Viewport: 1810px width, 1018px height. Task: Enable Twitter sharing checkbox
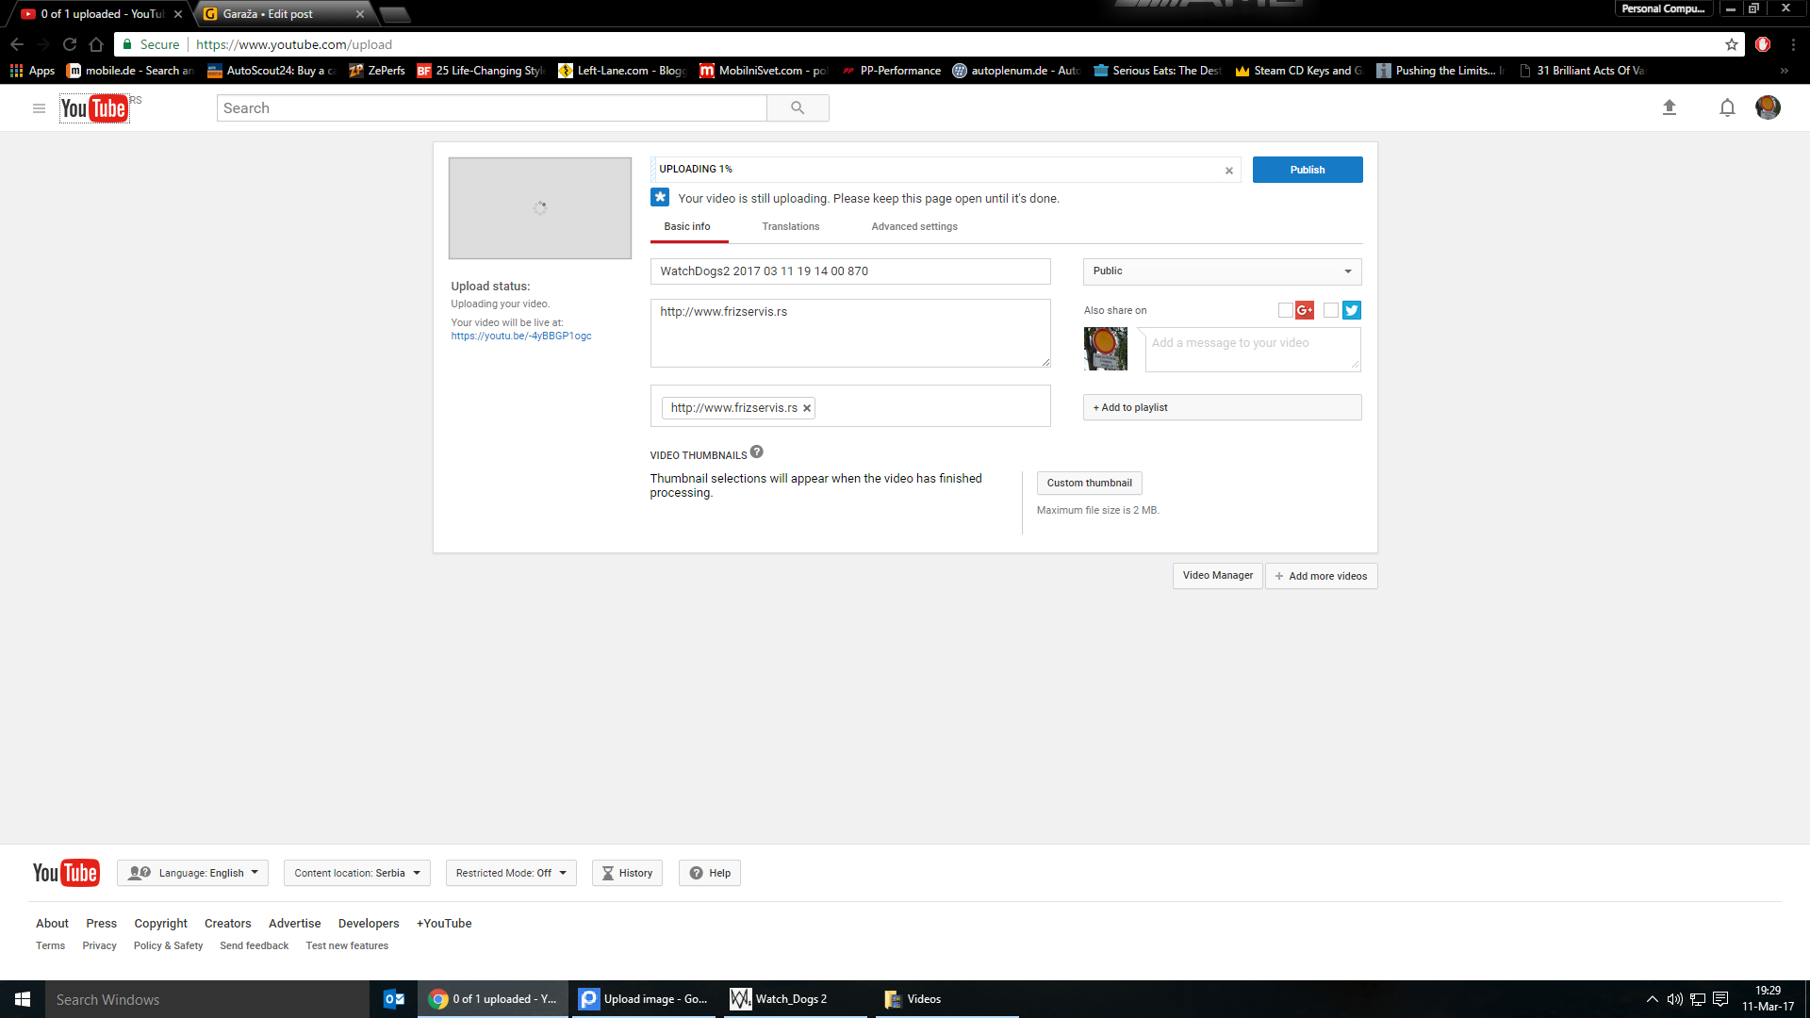tap(1330, 310)
